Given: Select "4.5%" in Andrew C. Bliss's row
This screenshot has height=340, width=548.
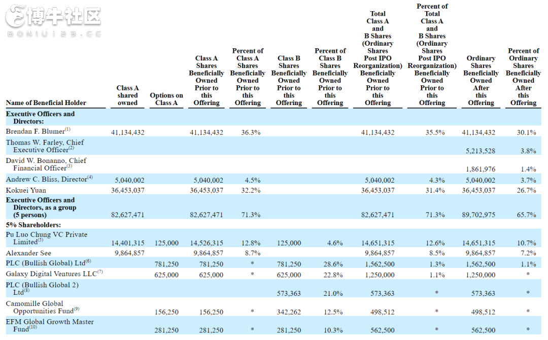Looking at the screenshot, I should point(252,180).
